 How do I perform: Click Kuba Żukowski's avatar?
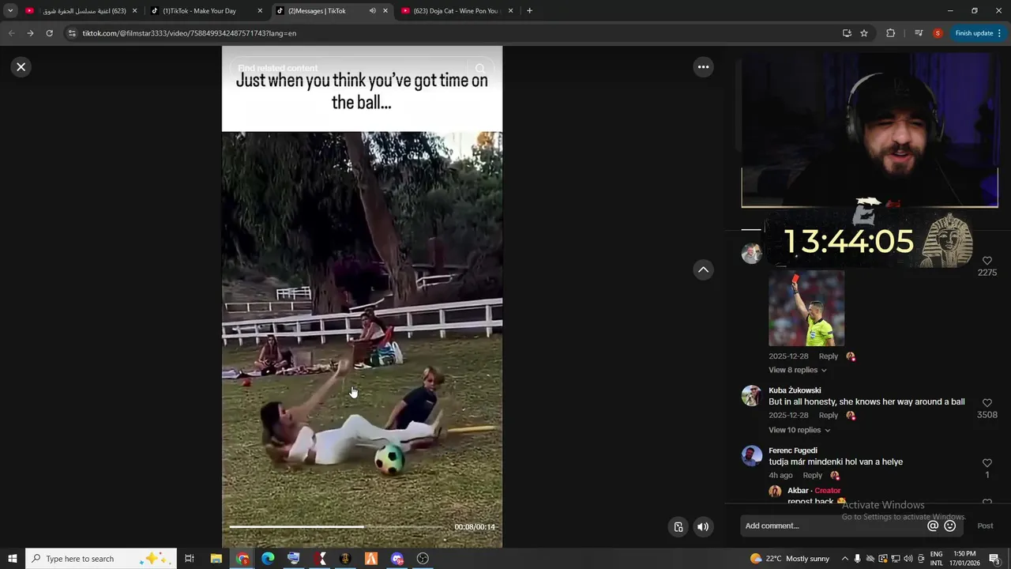751,396
